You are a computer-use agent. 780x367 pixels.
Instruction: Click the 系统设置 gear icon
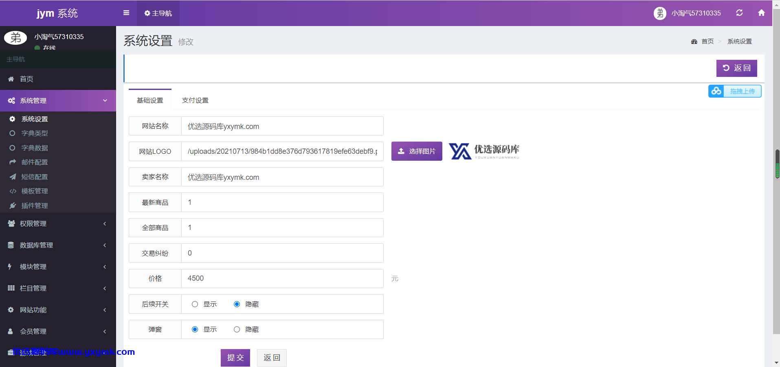coord(12,119)
